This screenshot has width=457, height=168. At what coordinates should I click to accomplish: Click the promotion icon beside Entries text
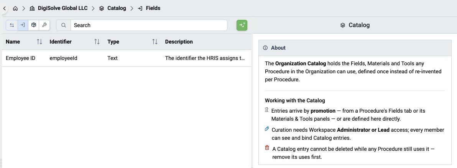click(266, 110)
